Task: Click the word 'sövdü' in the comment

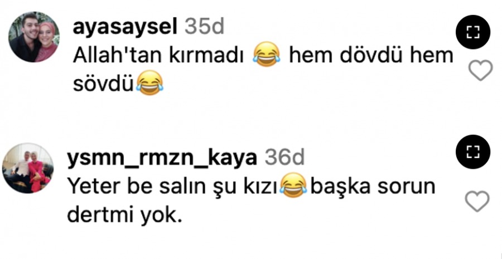Action: (x=103, y=84)
